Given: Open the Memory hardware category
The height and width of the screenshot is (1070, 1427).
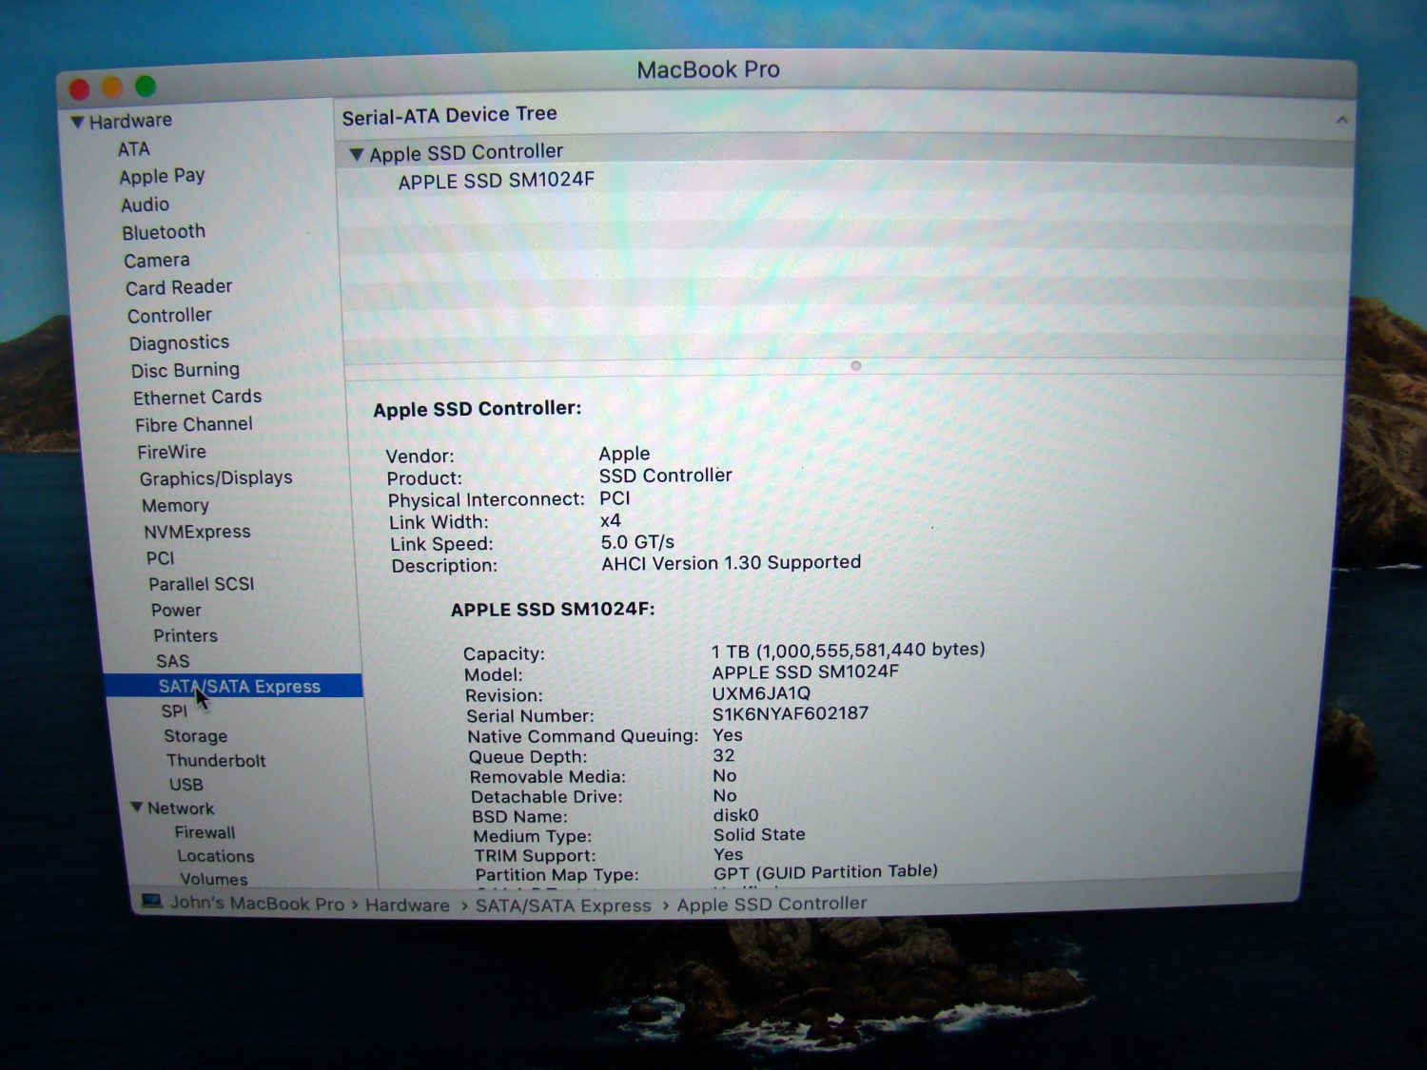Looking at the screenshot, I should [x=175, y=506].
